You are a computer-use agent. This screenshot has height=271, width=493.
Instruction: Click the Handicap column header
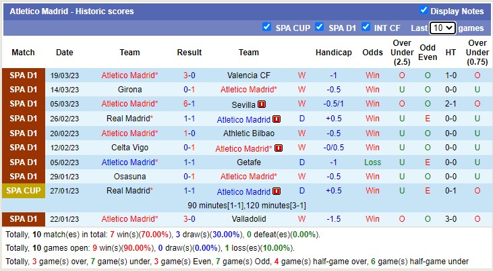333,53
